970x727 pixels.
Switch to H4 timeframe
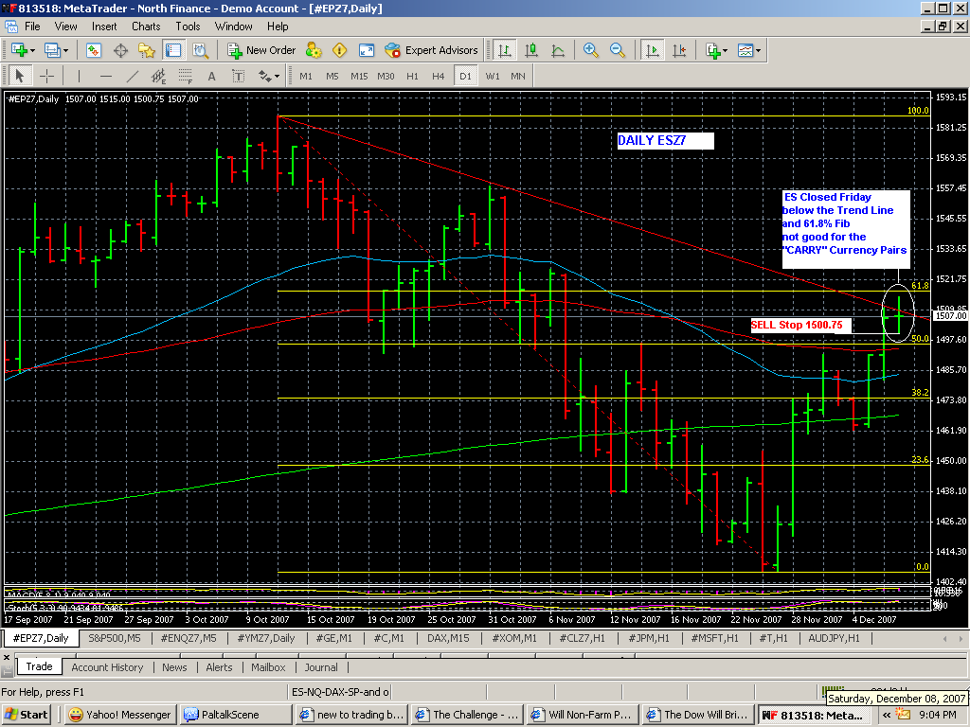pyautogui.click(x=438, y=76)
